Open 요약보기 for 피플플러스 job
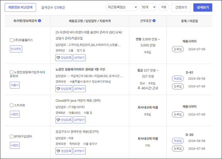222x159 pixels. click(79, 58)
